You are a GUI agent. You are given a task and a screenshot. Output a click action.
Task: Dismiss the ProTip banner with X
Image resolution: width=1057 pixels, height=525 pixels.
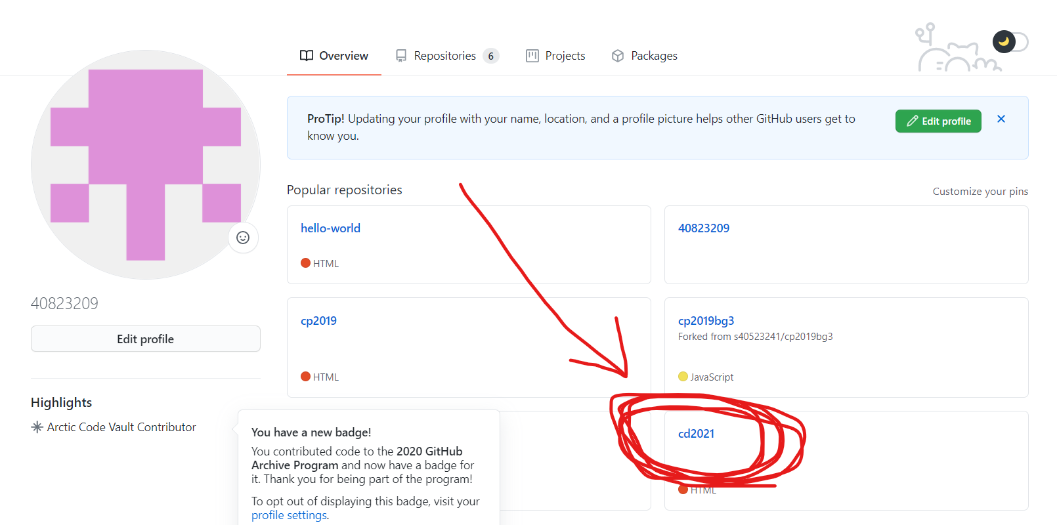coord(1001,119)
